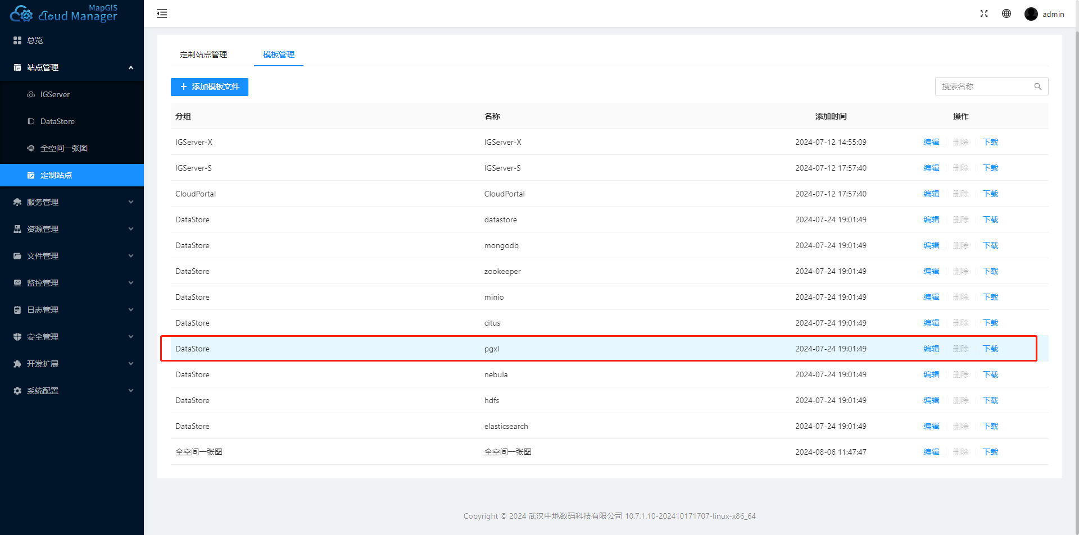1079x535 pixels.
Task: Expand the 日志管理 menu
Action: [x=72, y=310]
